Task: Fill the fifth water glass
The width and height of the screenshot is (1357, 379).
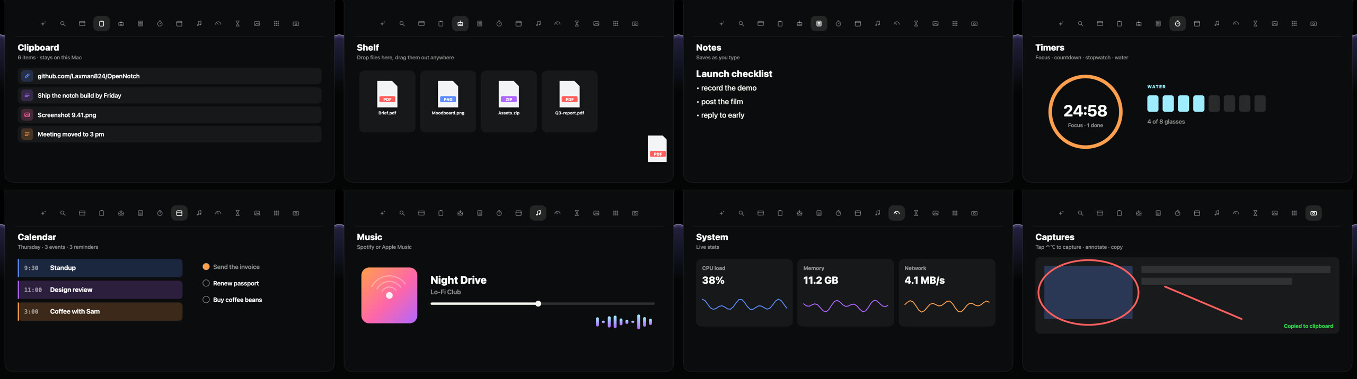Action: point(1214,104)
